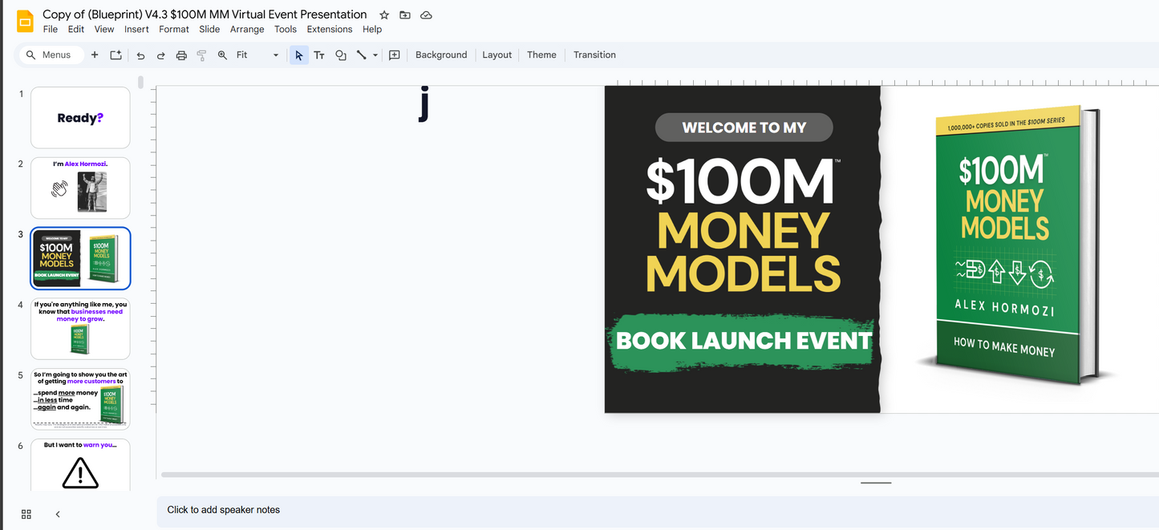Select the arrow Select tool
The width and height of the screenshot is (1159, 530).
298,55
